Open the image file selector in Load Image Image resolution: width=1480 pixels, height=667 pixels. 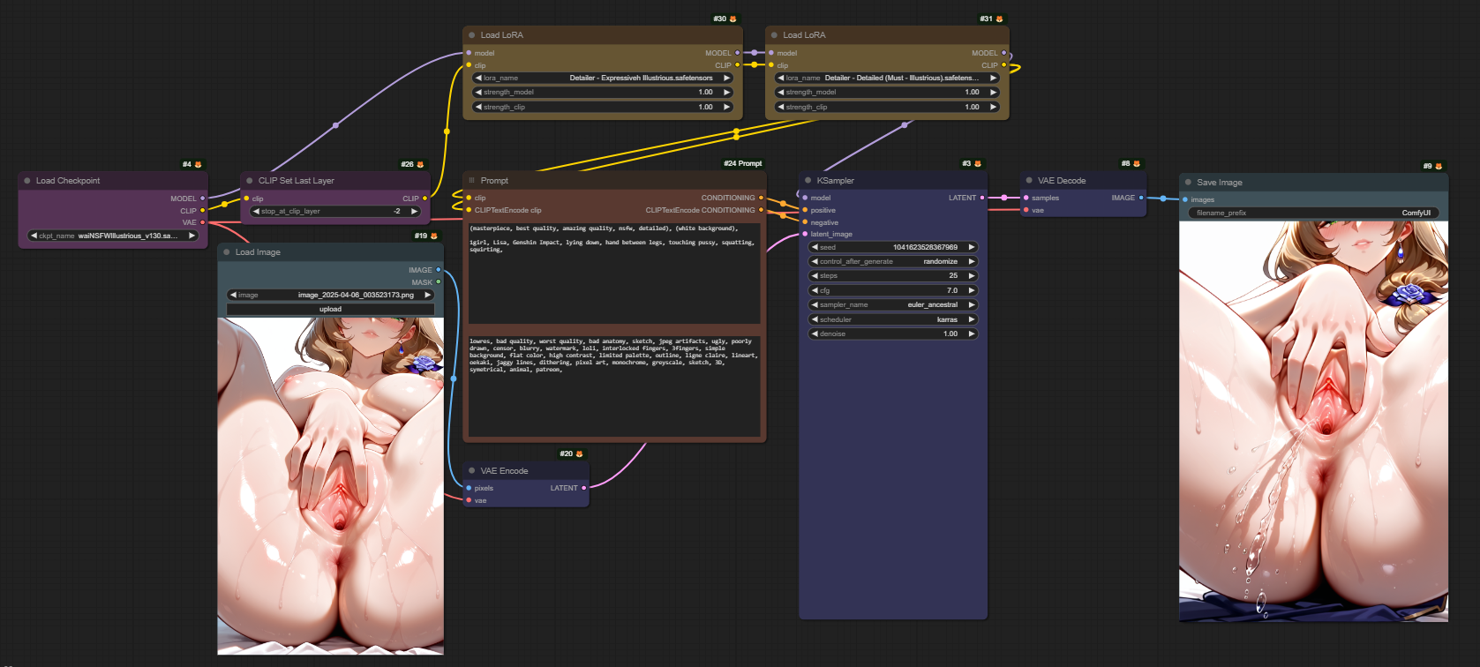pyautogui.click(x=331, y=295)
